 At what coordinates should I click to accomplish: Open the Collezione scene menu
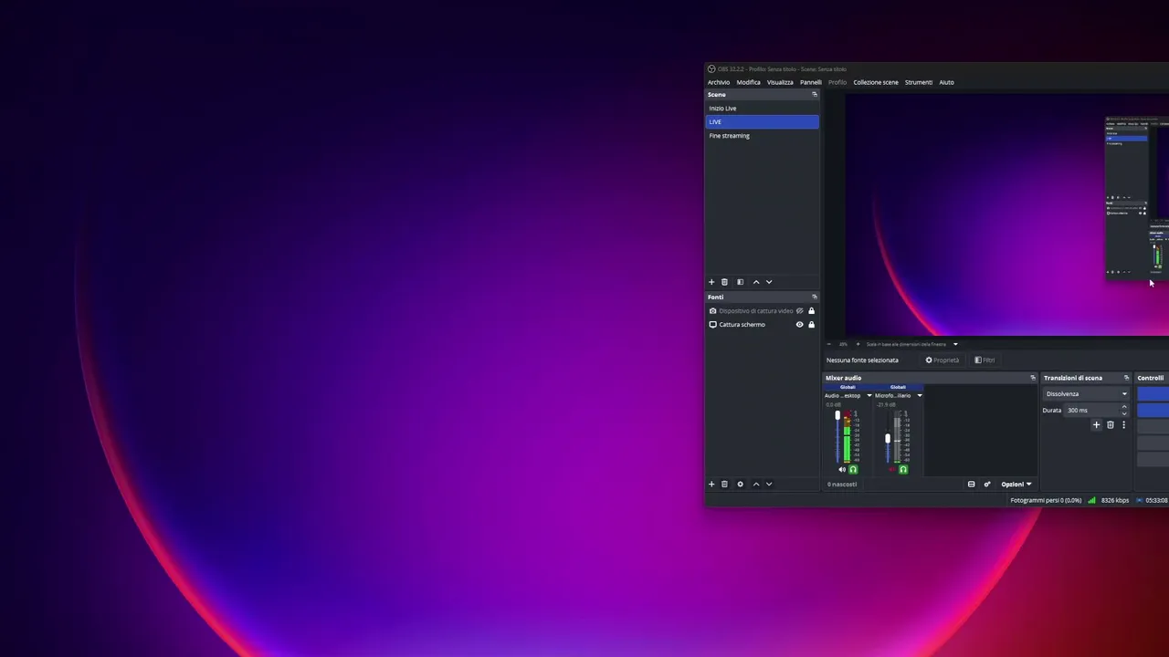876,82
